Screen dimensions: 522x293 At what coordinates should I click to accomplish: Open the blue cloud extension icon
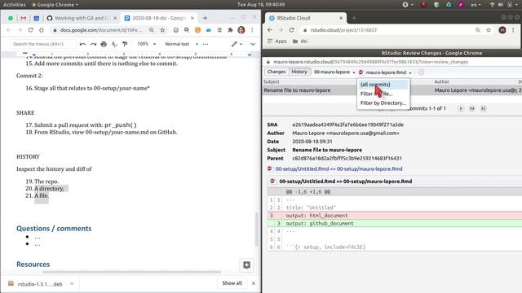(209, 30)
